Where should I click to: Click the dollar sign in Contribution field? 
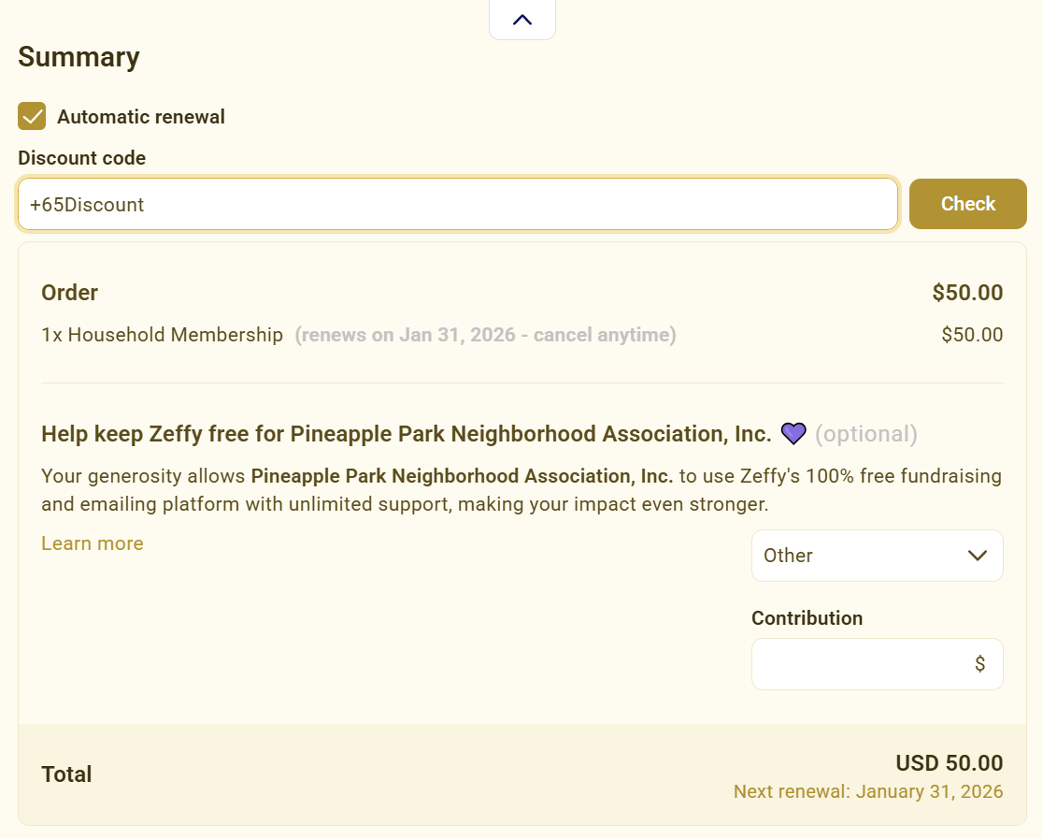979,664
